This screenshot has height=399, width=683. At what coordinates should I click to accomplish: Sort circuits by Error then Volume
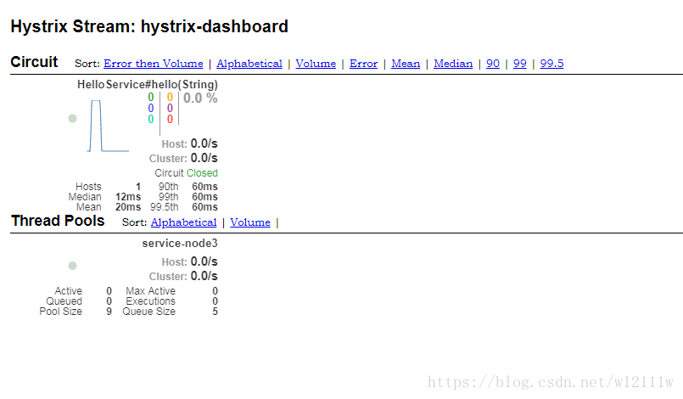coord(154,64)
